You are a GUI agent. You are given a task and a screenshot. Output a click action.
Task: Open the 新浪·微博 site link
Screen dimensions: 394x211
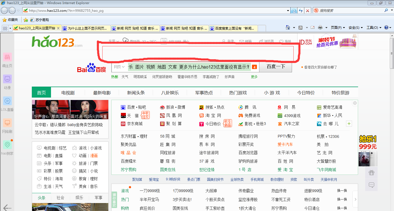pyautogui.click(x=172, y=107)
